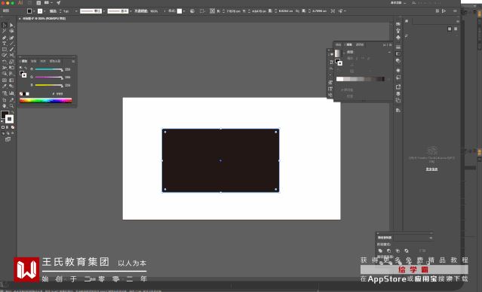Click the Opacity label in control bar
The height and width of the screenshot is (292, 482).
click(141, 11)
